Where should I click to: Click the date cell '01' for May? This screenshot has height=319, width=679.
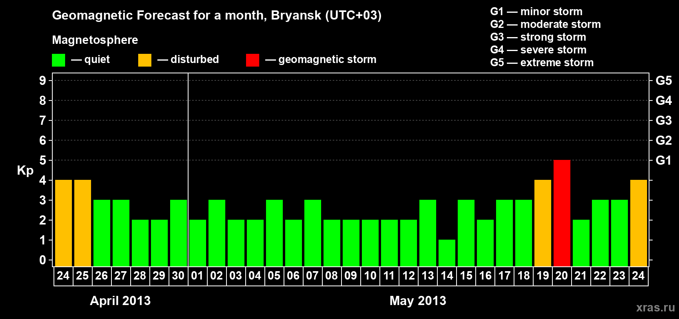tap(198, 276)
